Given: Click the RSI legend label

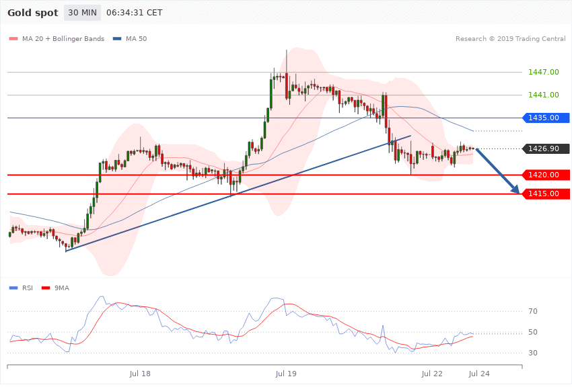Looking at the screenshot, I should pos(28,288).
